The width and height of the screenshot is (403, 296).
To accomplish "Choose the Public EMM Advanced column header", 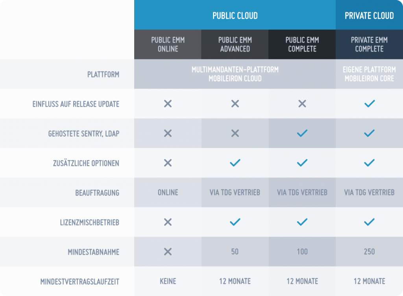I will pyautogui.click(x=235, y=44).
